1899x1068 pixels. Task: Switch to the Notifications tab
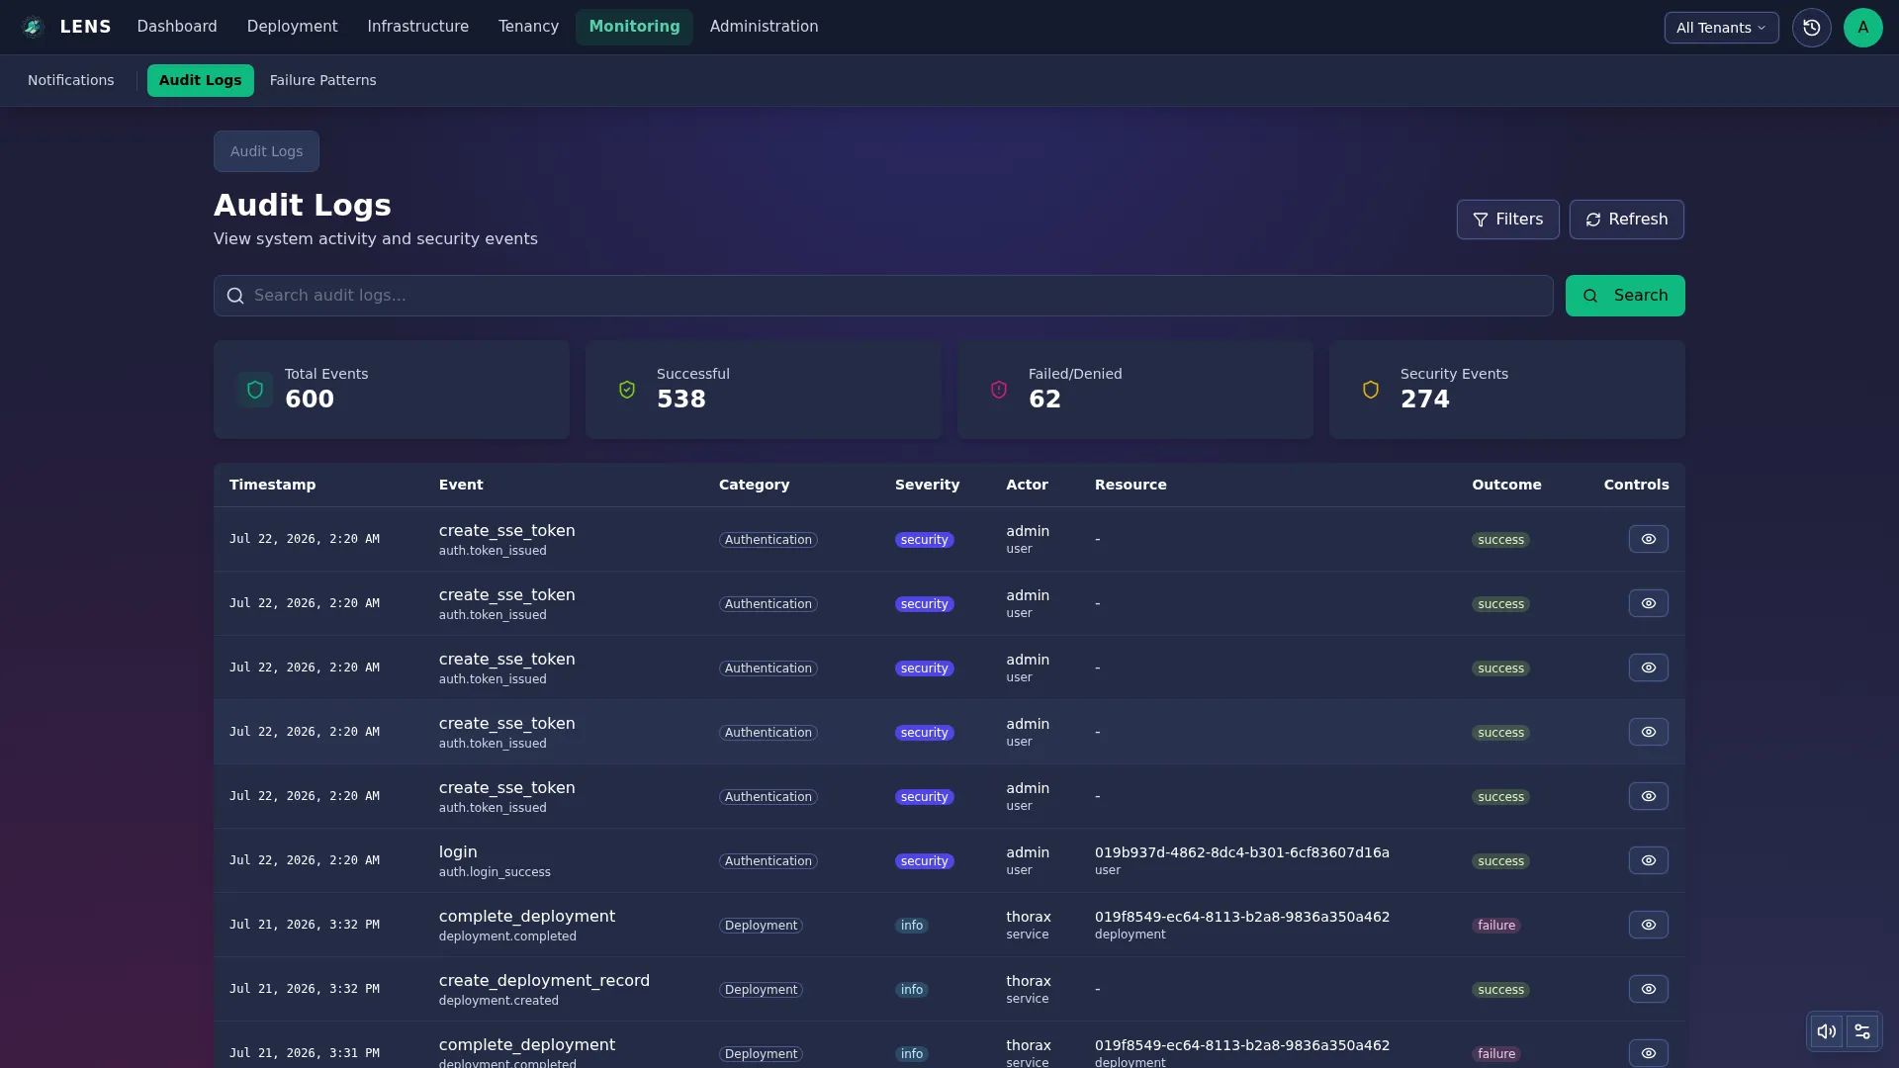click(70, 80)
